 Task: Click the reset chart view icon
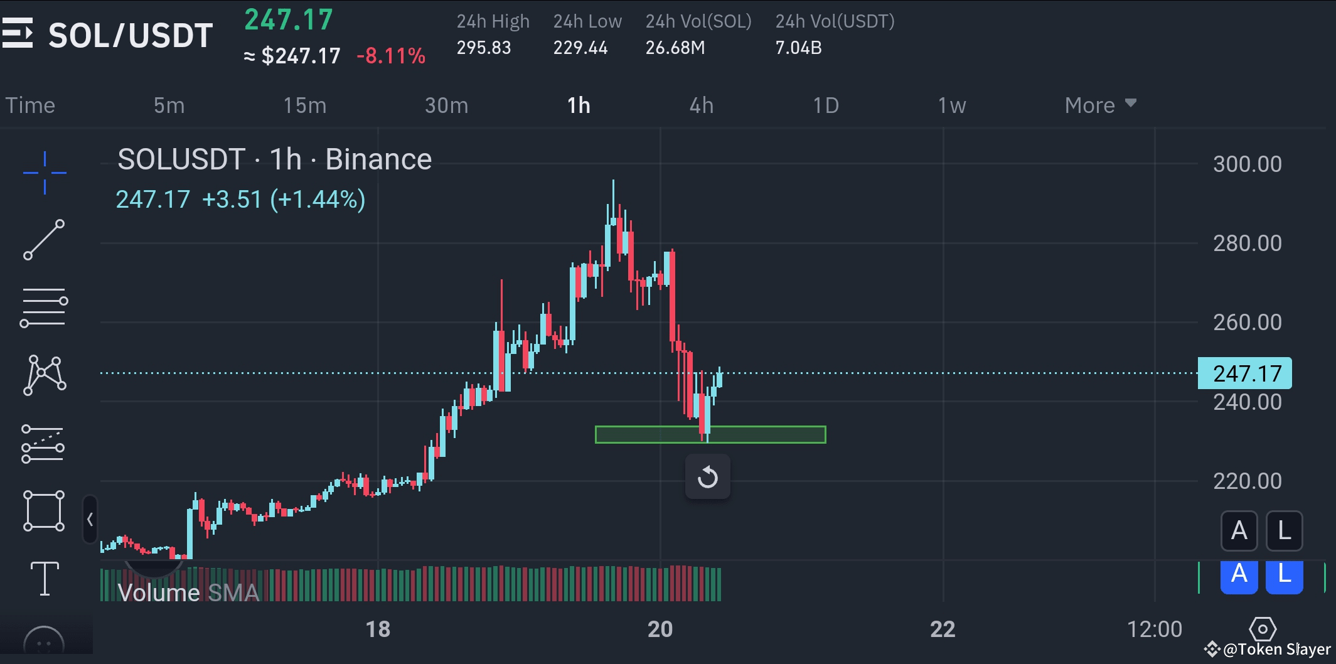pos(708,476)
